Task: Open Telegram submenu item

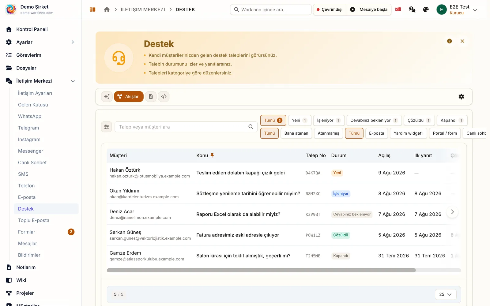Action: [x=28, y=128]
